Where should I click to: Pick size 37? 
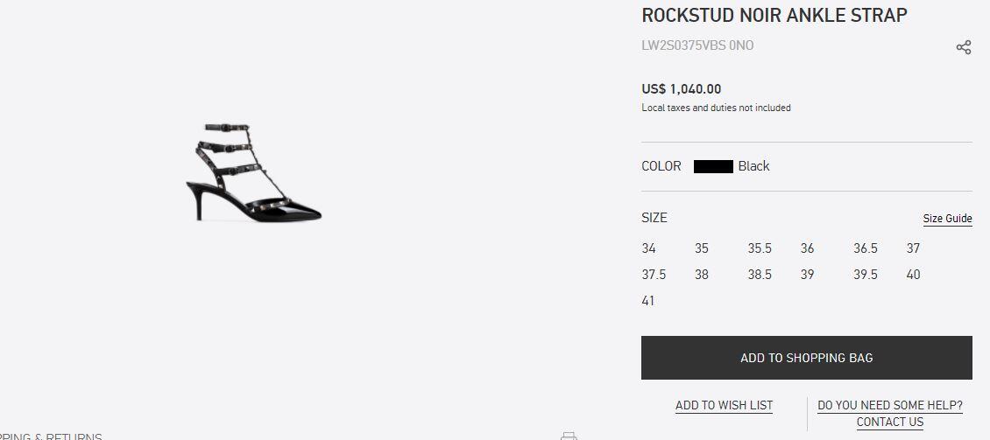point(913,248)
